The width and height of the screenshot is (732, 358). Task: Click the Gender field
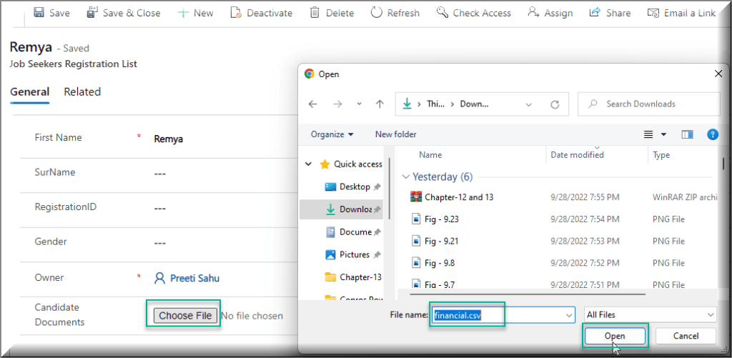coord(160,243)
